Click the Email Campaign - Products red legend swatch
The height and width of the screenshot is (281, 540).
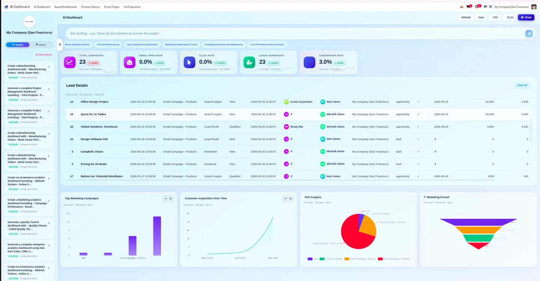[380, 259]
